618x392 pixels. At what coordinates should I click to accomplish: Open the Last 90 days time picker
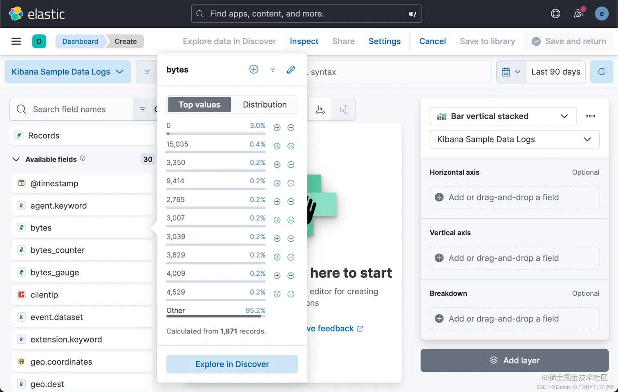[x=556, y=72]
